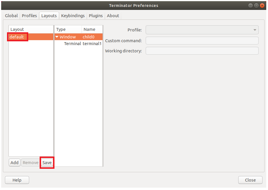Click the Remove layout button
Screen dimensions: 268x190
tap(30, 163)
